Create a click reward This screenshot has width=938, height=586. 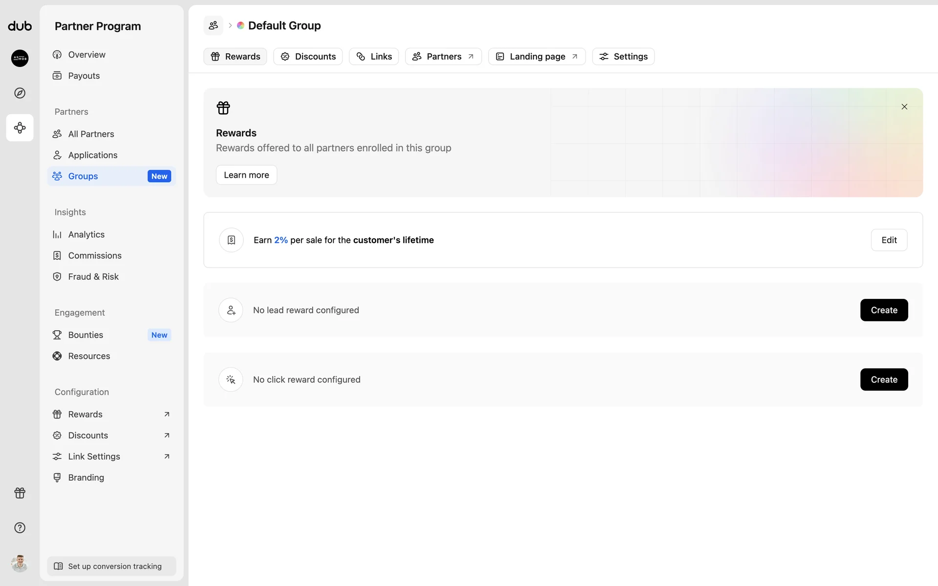pos(884,379)
